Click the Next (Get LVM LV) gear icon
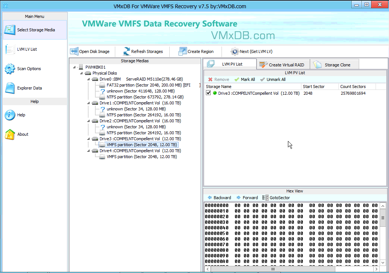 (235, 51)
